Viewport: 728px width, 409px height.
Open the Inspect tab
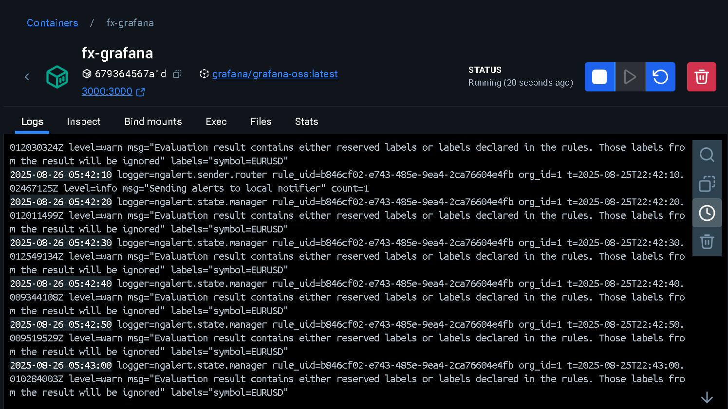point(84,122)
